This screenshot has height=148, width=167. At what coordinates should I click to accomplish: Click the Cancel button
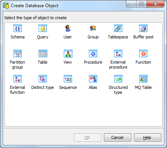click(117, 137)
